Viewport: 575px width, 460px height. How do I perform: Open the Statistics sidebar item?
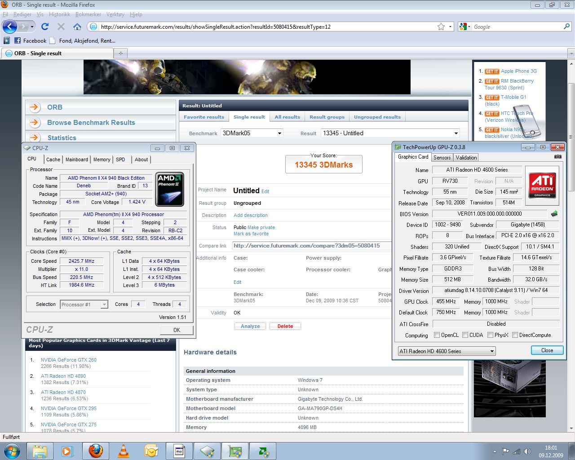(62, 137)
